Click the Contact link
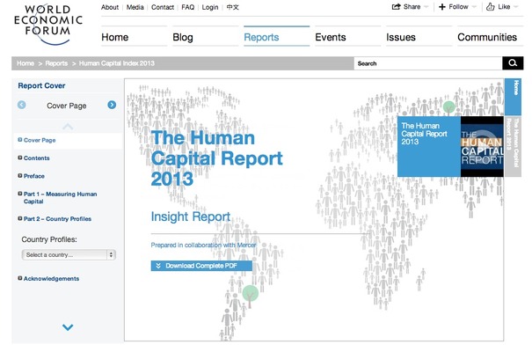532x352 pixels. (x=163, y=7)
